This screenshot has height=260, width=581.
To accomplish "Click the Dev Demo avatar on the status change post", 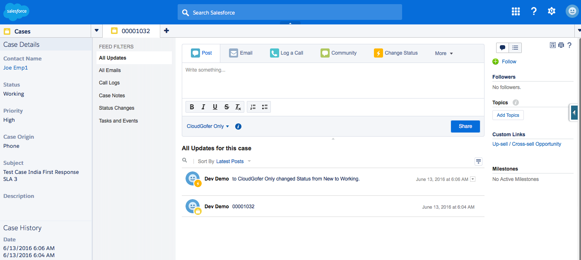I will (193, 178).
